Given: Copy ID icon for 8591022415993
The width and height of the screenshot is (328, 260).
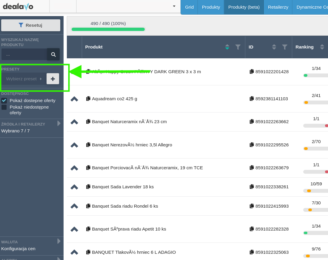Looking at the screenshot, I should pyautogui.click(x=252, y=206).
